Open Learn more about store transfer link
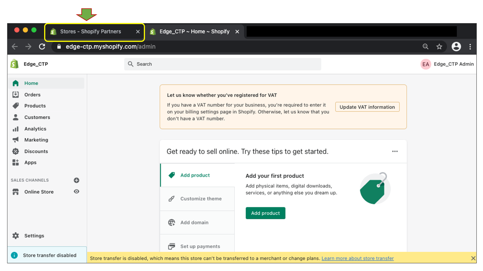 tap(358, 258)
